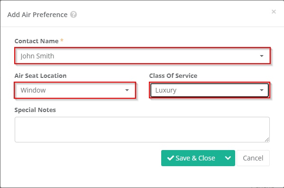
Task: Click the Save & Close button
Action: point(191,158)
